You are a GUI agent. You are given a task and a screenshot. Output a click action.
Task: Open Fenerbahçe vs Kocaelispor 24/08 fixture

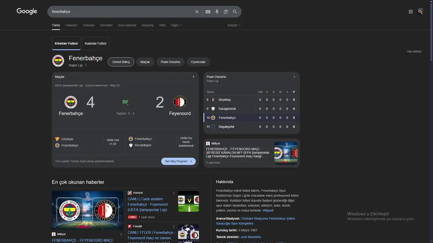click(161, 142)
